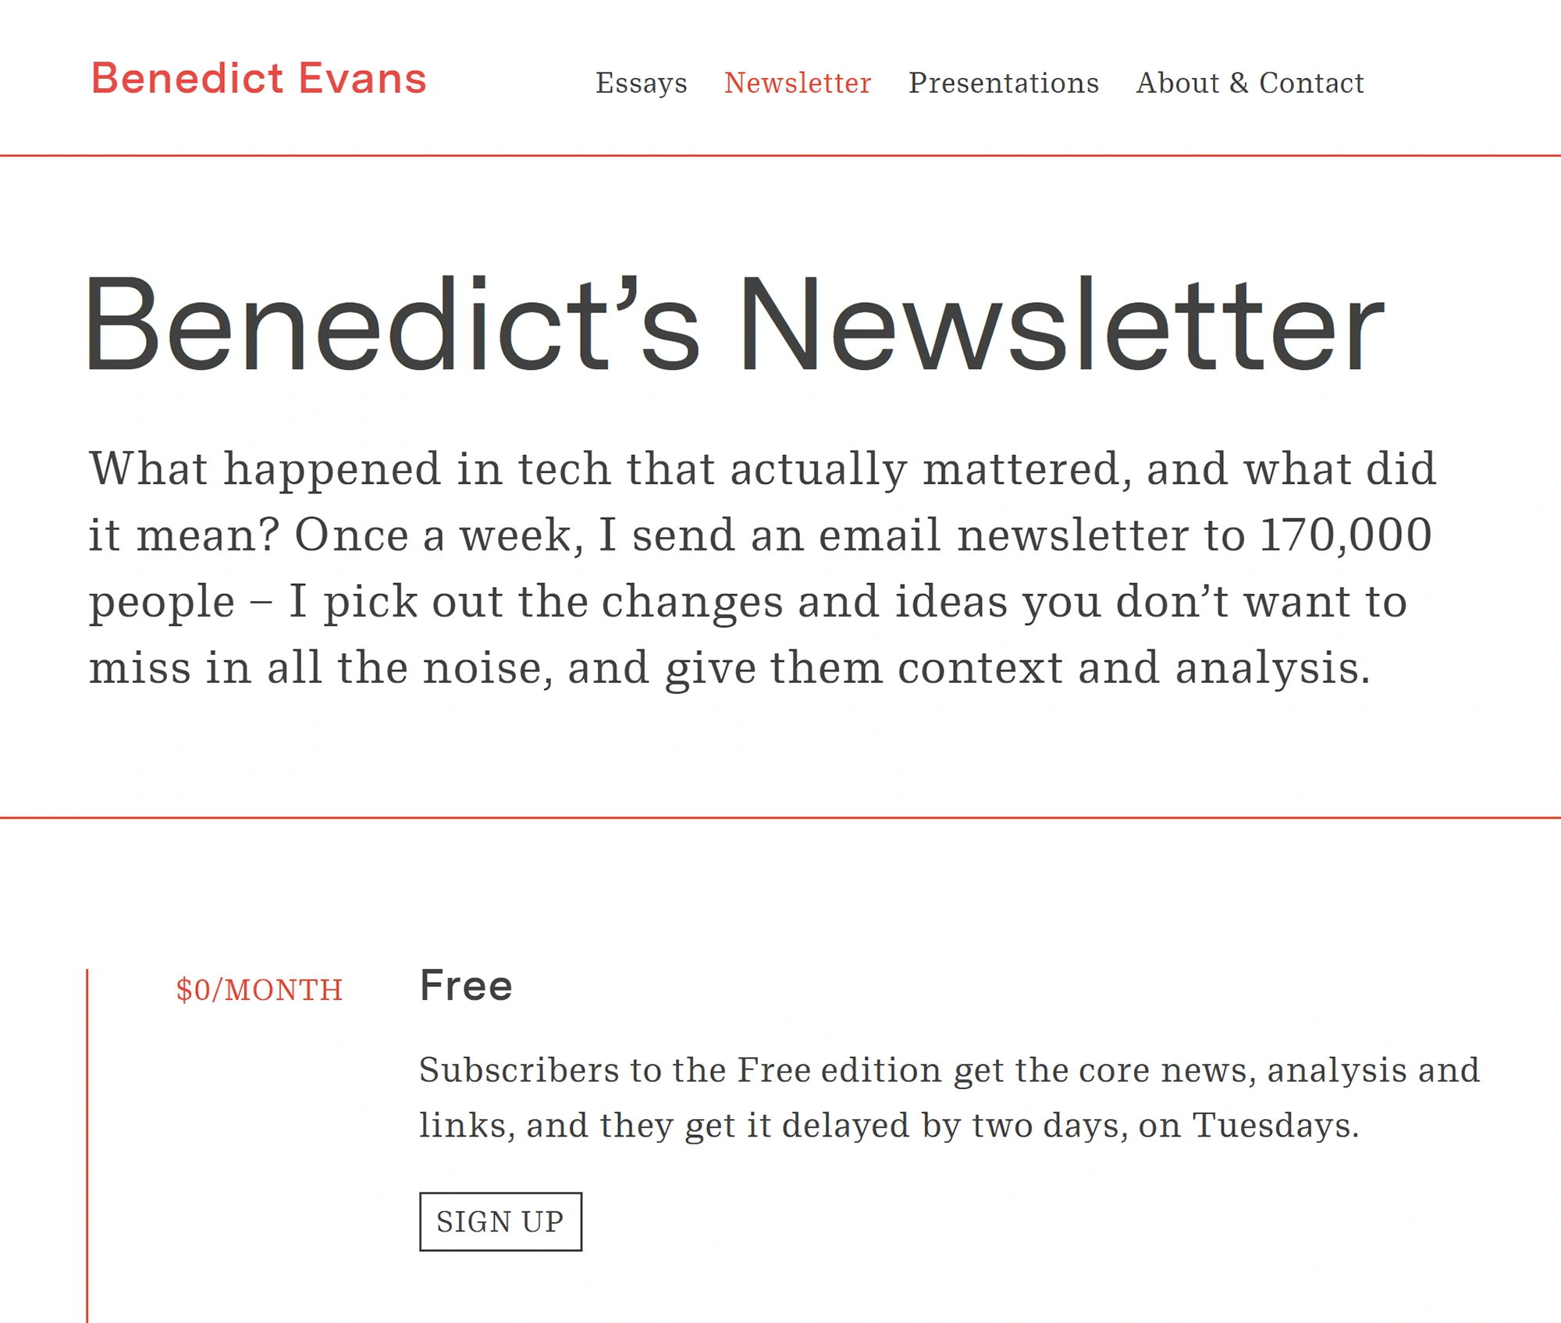Click the Benedict Evans site logo

point(258,77)
